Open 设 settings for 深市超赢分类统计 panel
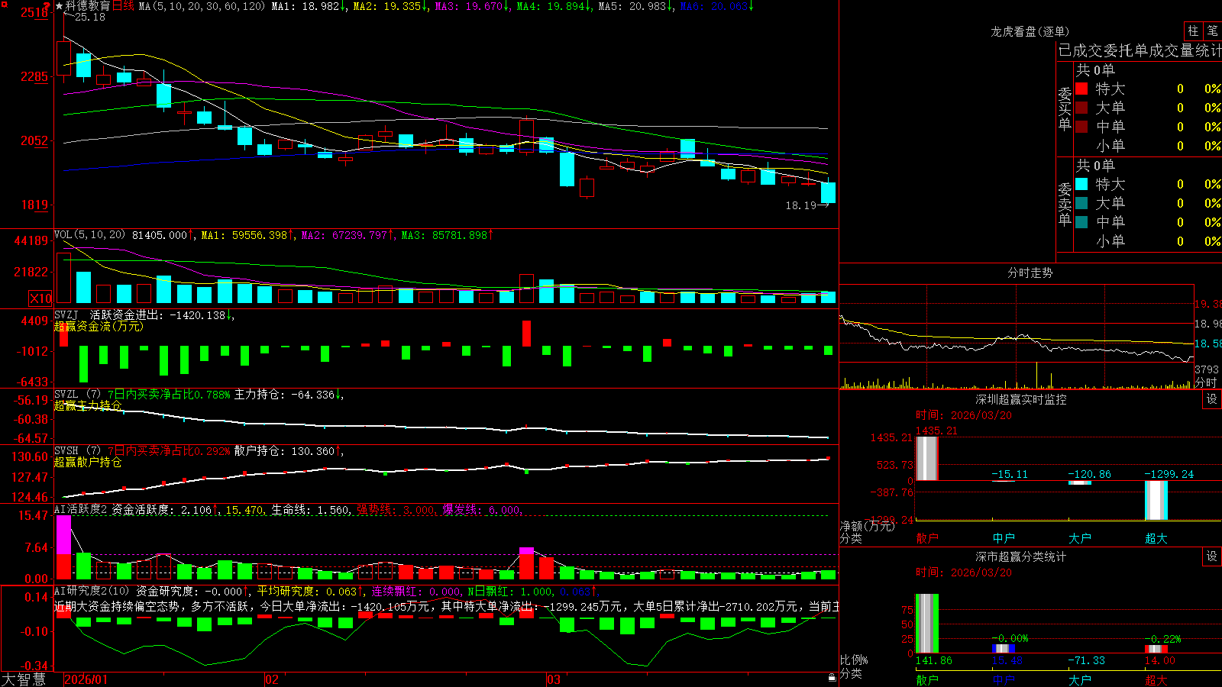Image resolution: width=1222 pixels, height=687 pixels. point(1212,556)
